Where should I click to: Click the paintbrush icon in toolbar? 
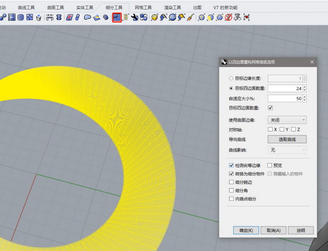191,17
